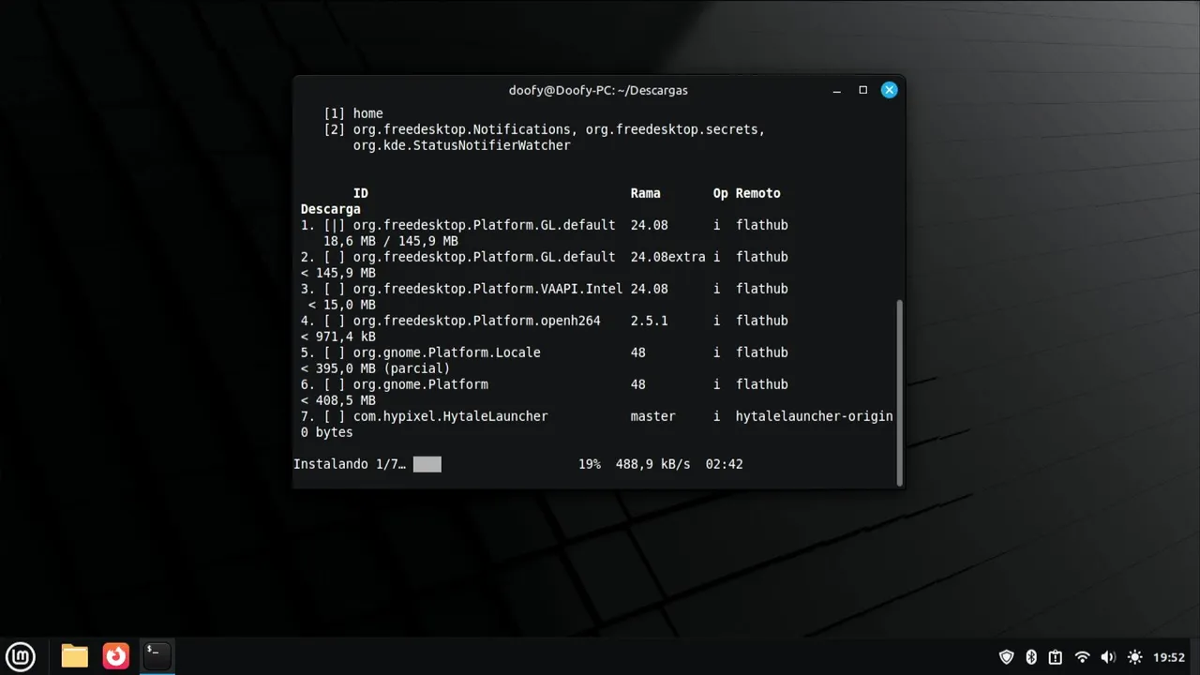Click the 'Rama' column header
This screenshot has height=675, width=1200.
(646, 193)
